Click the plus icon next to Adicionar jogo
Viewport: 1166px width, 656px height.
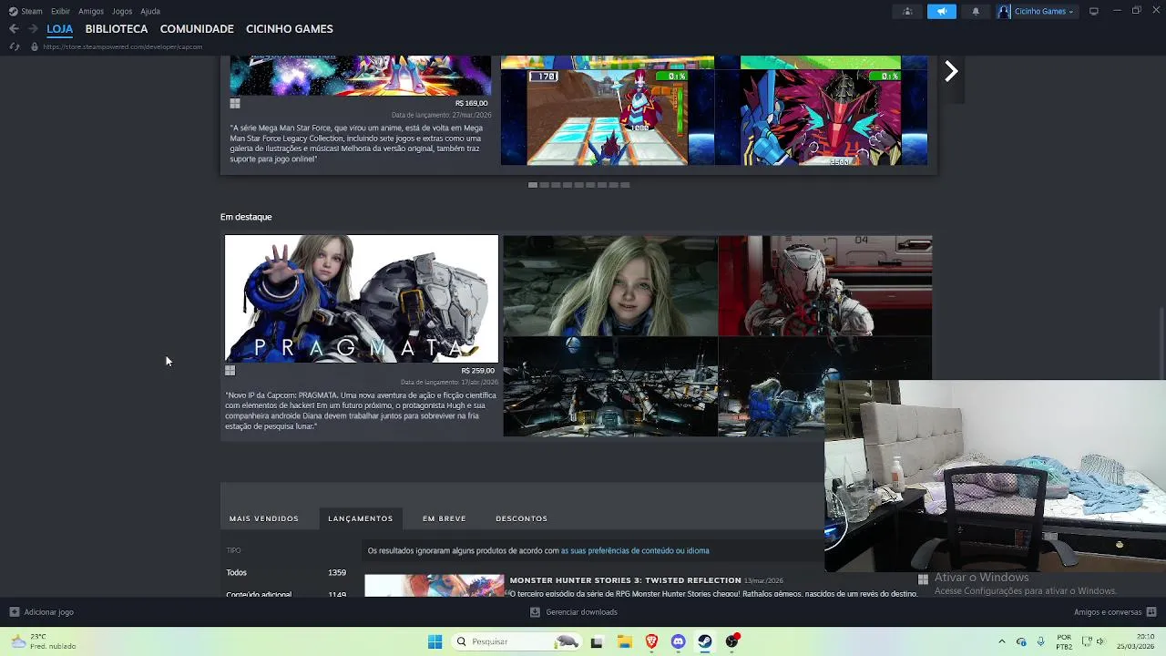click(14, 612)
